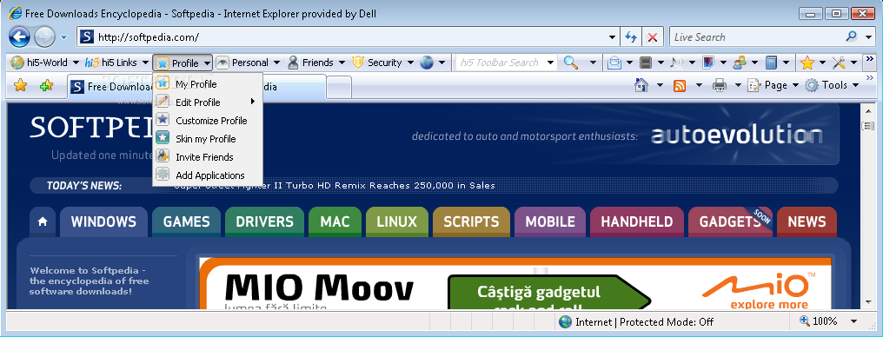Click the globe icon in hi5 toolbar

pyautogui.click(x=427, y=63)
